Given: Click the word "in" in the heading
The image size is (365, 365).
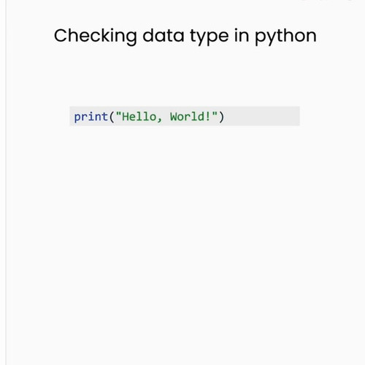Looking at the screenshot, I should pyautogui.click(x=242, y=36).
